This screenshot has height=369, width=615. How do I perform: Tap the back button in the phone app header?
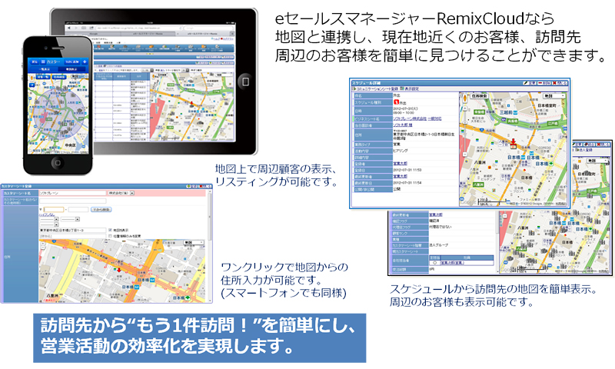pos(35,61)
